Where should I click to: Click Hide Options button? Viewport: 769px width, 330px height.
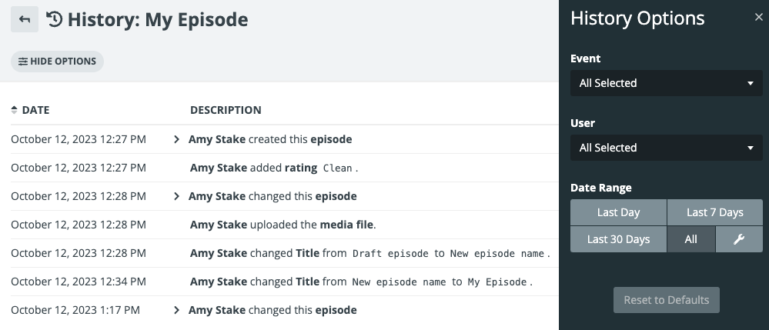point(57,62)
